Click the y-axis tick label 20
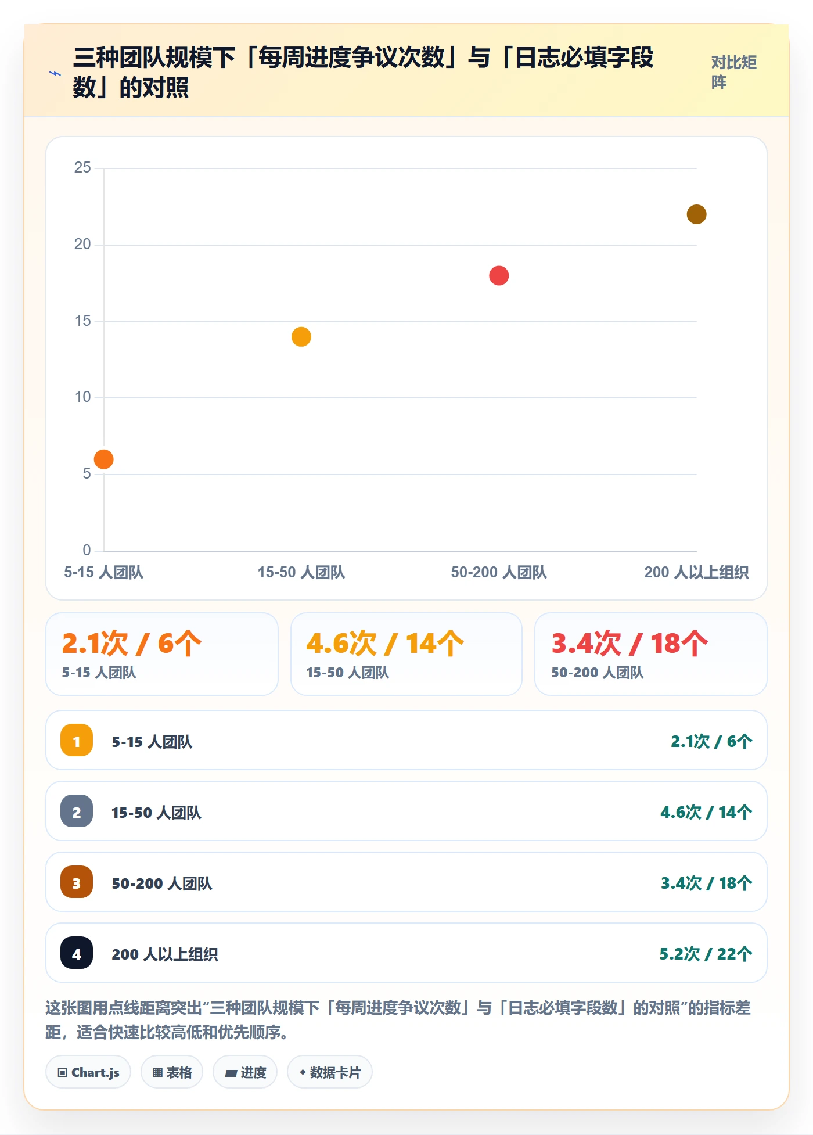The width and height of the screenshot is (813, 1135). [x=82, y=245]
